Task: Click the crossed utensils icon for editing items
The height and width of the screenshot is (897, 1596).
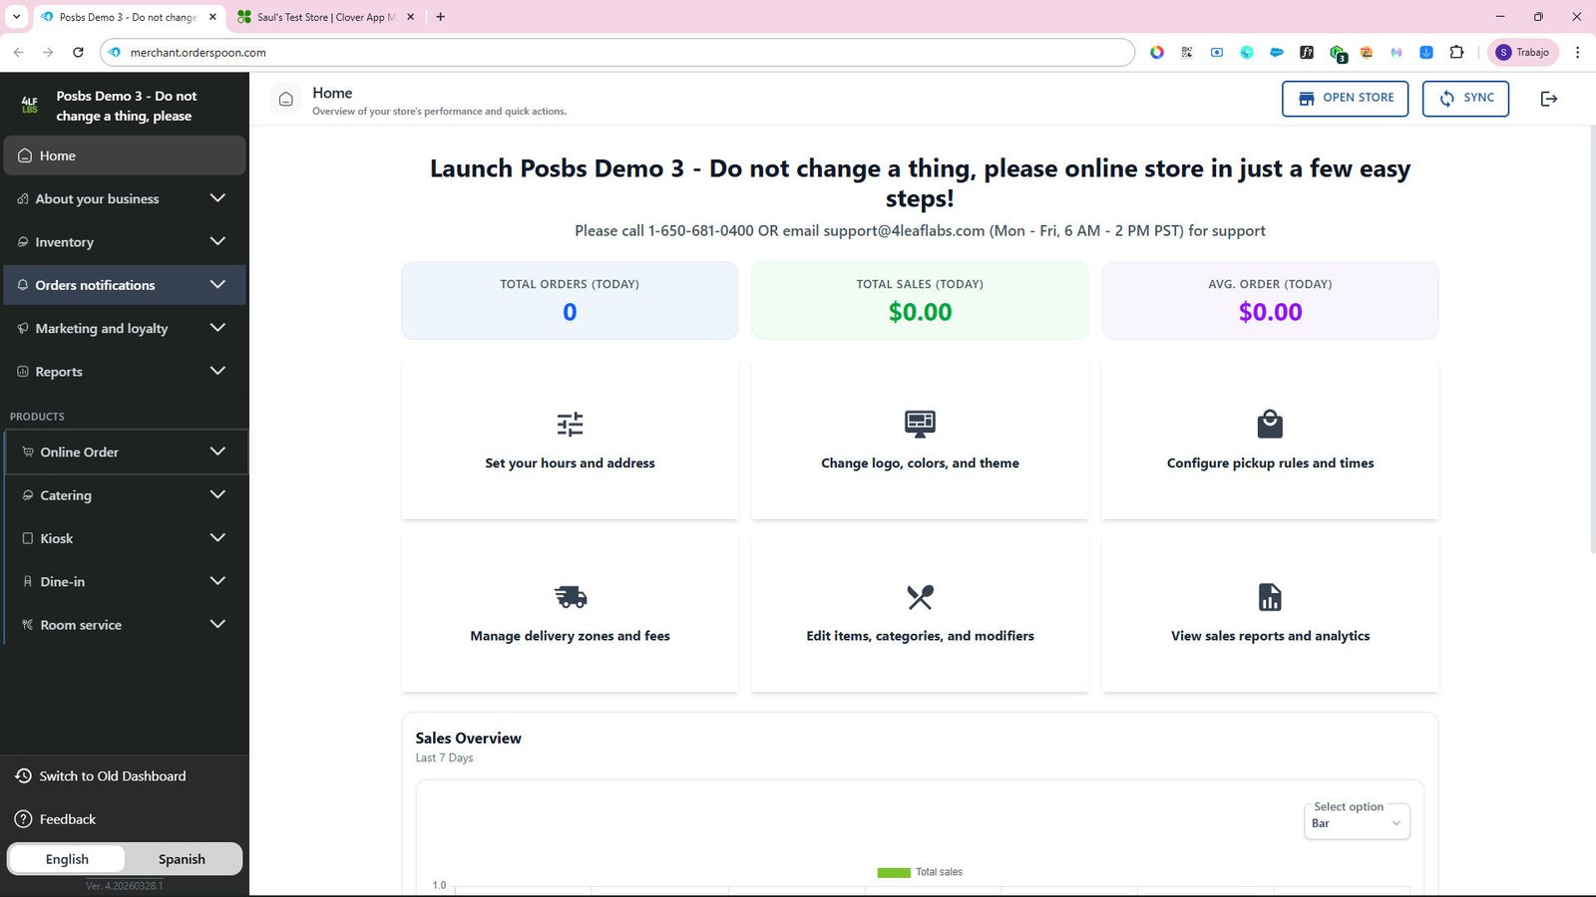Action: tap(920, 597)
